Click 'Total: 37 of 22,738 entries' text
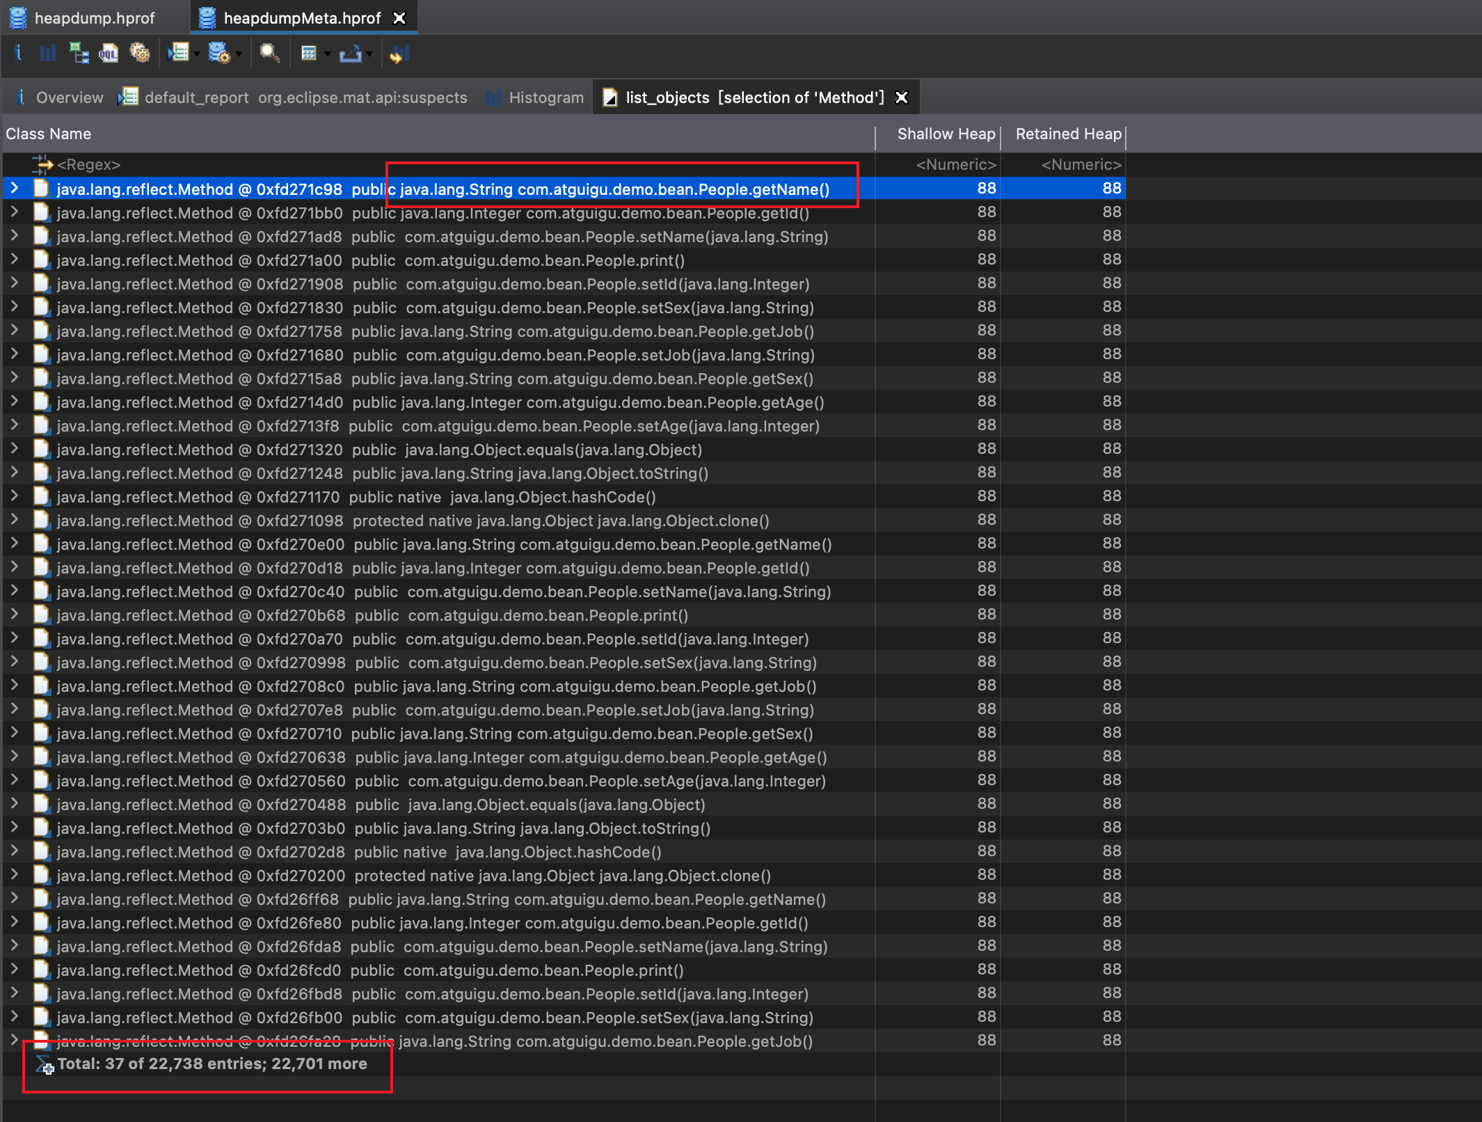The image size is (1482, 1122). [x=161, y=1064]
